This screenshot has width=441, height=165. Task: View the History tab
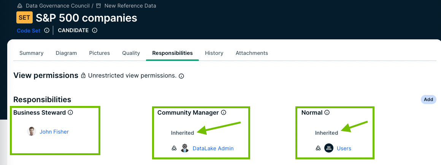(214, 53)
